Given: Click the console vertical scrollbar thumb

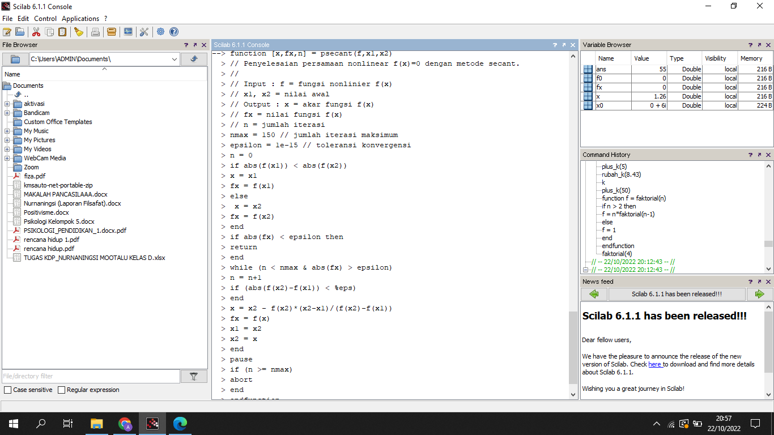Looking at the screenshot, I should point(573,348).
